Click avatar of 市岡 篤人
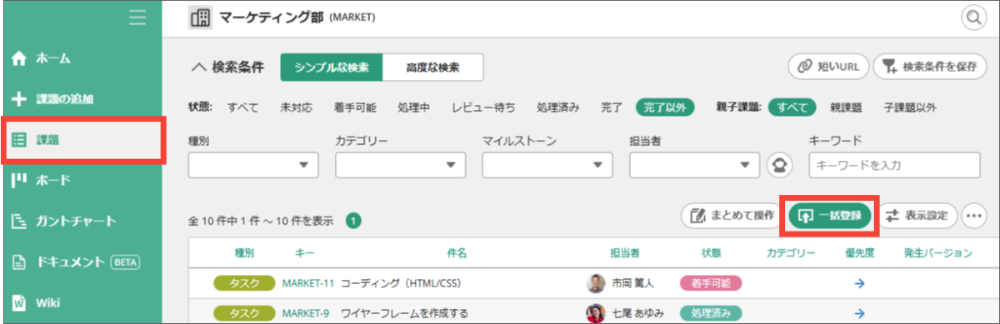This screenshot has width=1000, height=324. point(595,283)
